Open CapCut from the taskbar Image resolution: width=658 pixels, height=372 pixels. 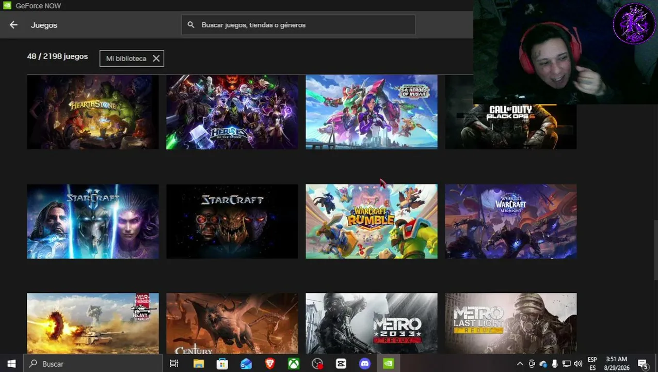341,364
